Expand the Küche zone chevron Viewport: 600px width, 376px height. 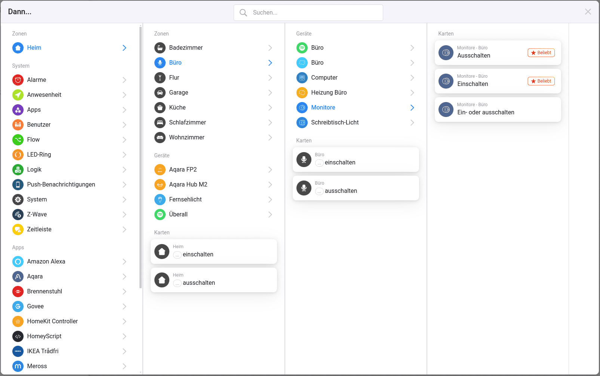click(x=270, y=108)
